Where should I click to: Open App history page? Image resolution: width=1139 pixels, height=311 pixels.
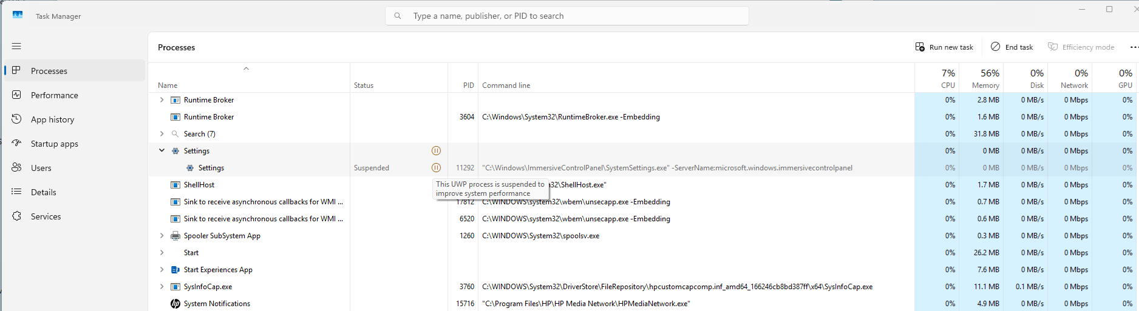tap(75, 119)
